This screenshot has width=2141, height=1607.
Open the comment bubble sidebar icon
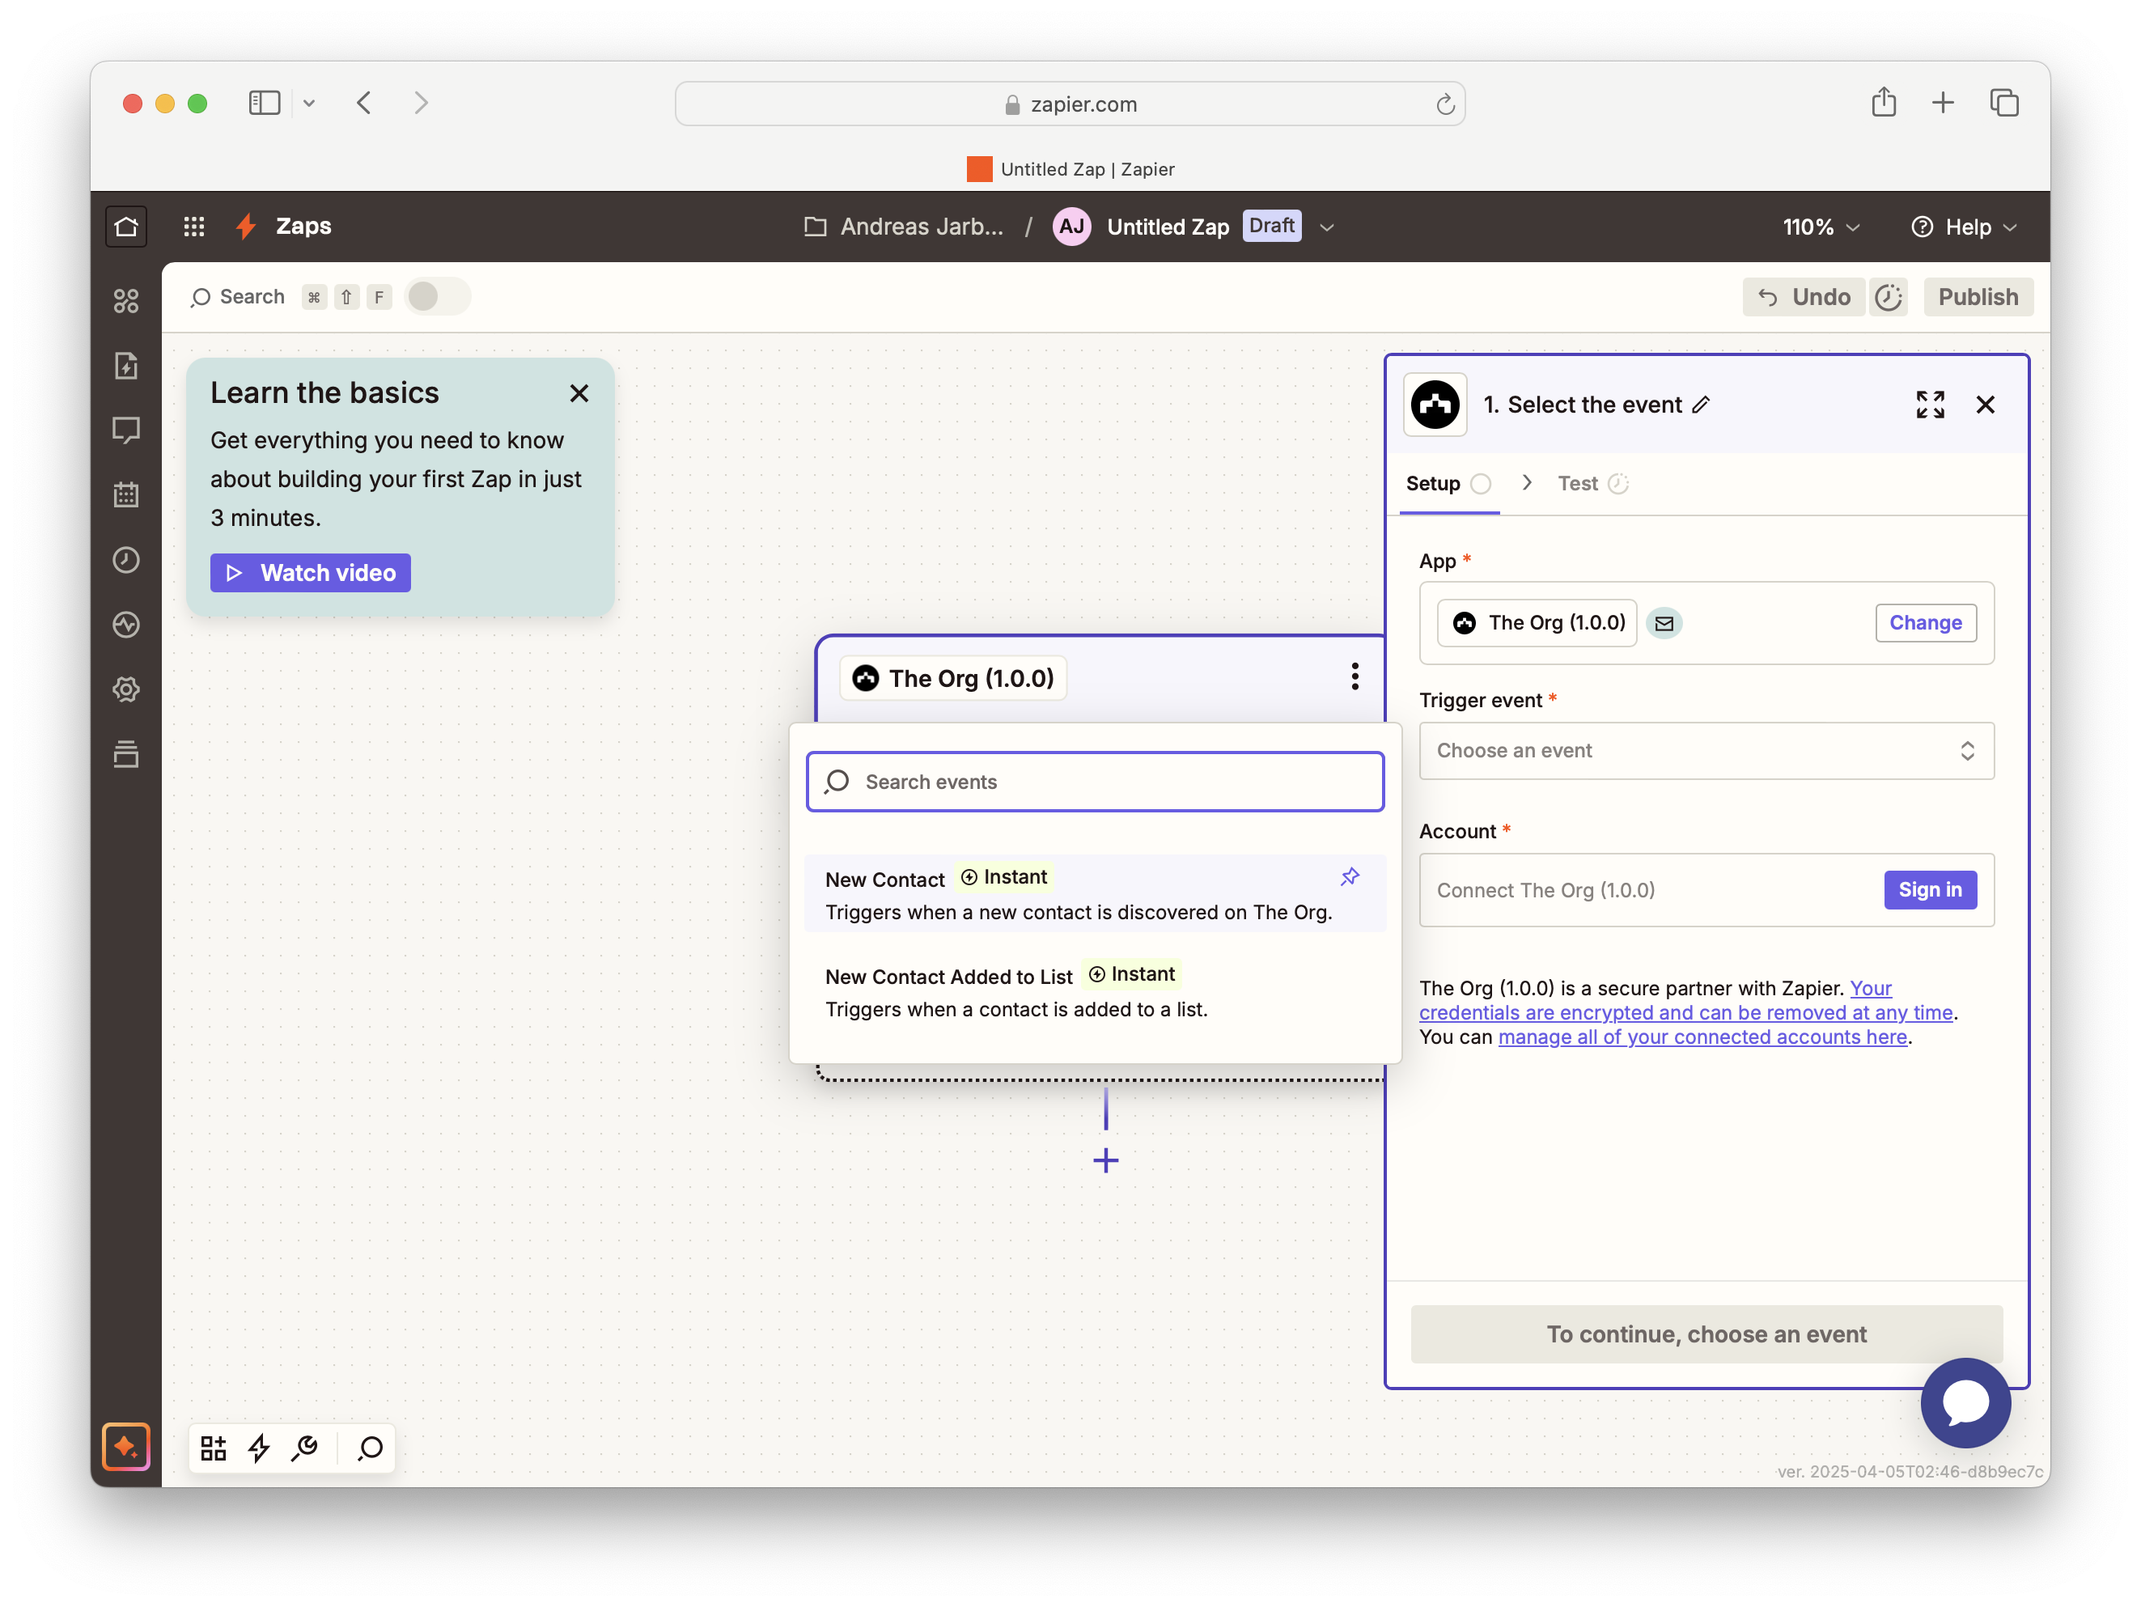coord(126,430)
